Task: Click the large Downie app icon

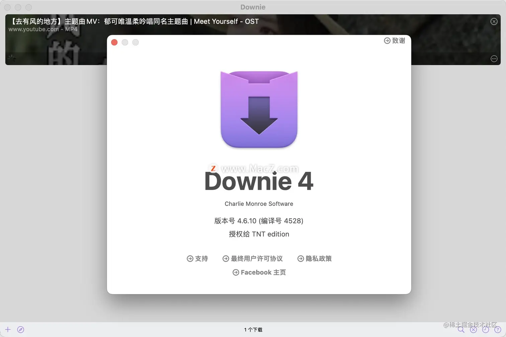Action: [x=259, y=109]
